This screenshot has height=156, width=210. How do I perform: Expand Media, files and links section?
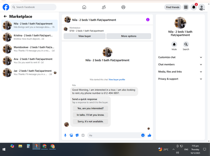click(180, 72)
